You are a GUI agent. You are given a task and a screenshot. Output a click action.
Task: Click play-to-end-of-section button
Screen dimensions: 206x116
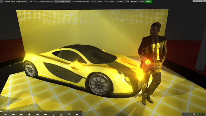click(x=13, y=115)
